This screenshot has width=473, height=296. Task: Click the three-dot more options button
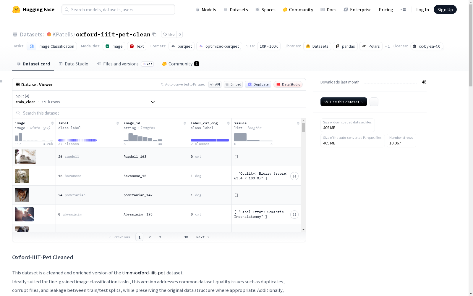pos(374,102)
